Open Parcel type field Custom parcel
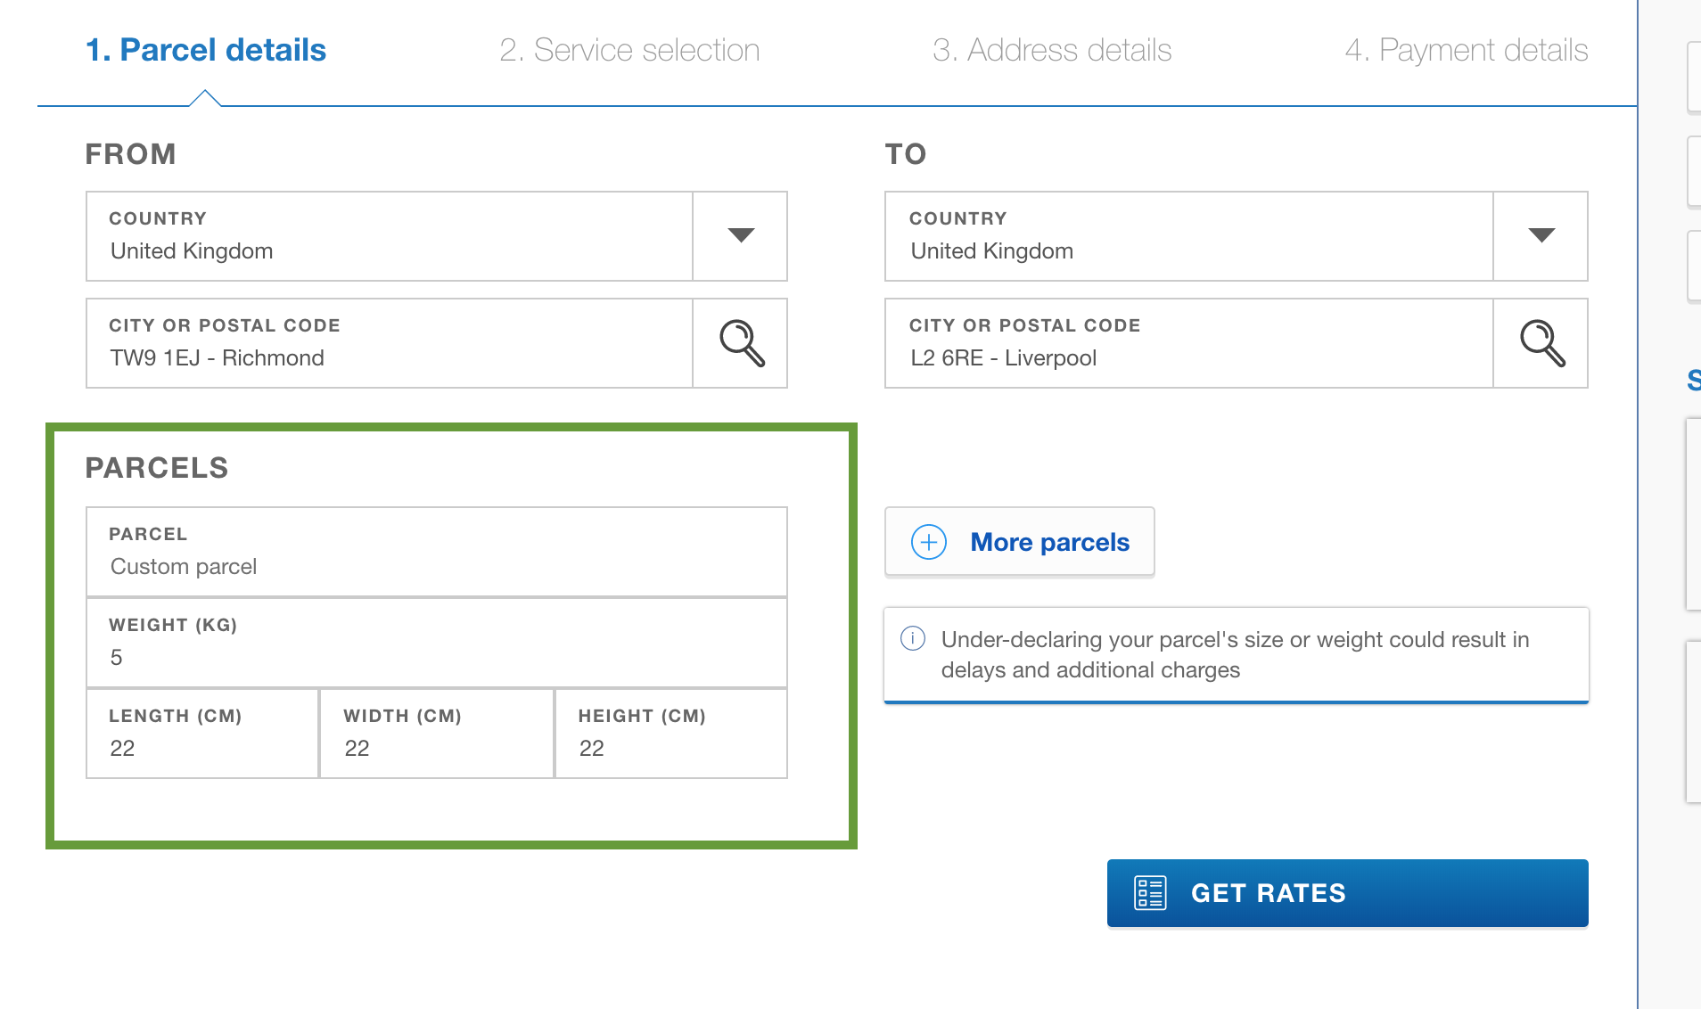 [x=437, y=552]
